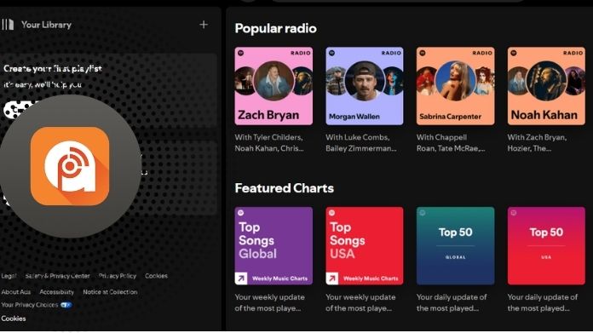Click the plus icon to create playlist
Image resolution: width=593 pixels, height=333 pixels.
click(x=204, y=25)
